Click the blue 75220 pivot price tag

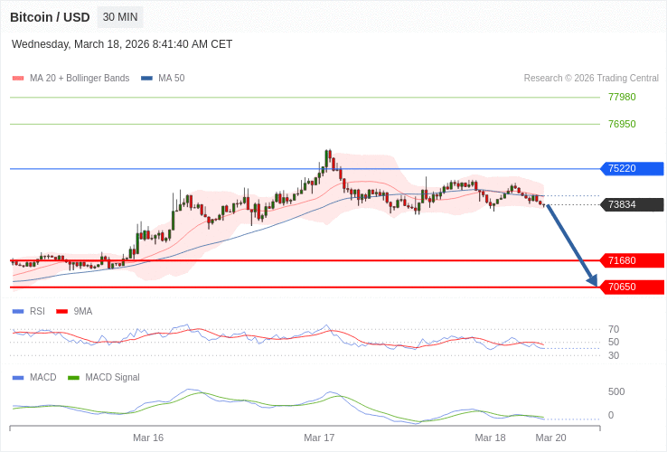[632, 168]
